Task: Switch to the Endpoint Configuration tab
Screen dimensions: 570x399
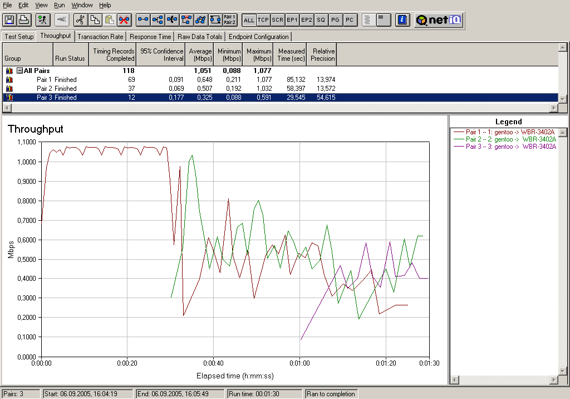Action: point(258,37)
